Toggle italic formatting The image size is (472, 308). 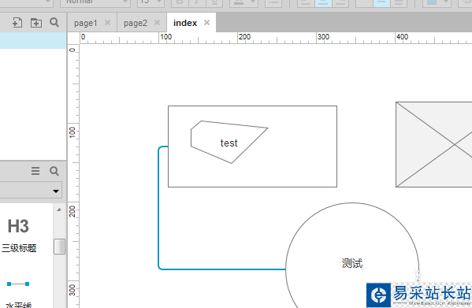(196, 2)
